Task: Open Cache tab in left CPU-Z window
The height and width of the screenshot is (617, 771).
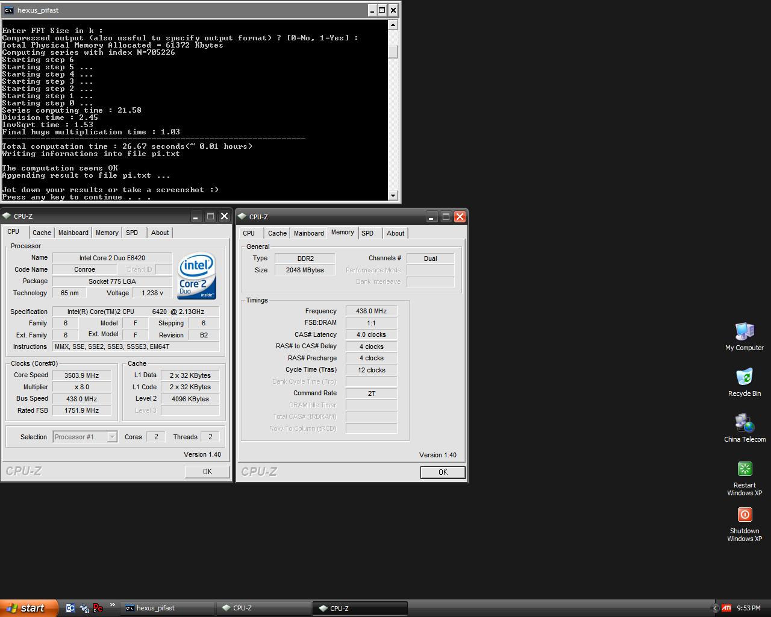Action: click(x=42, y=233)
